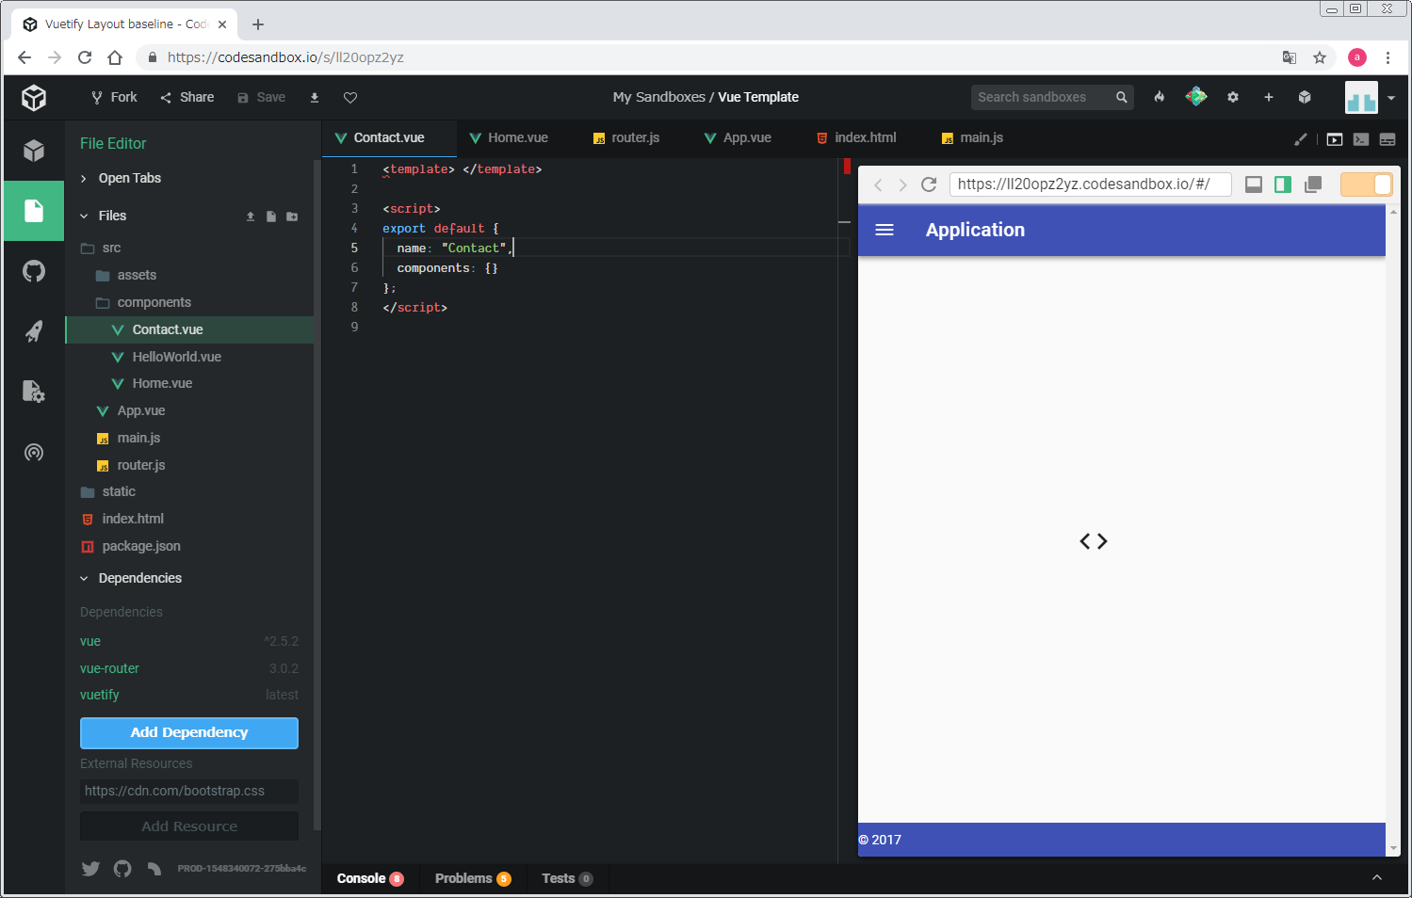Open the Live broadcast panel
The height and width of the screenshot is (898, 1412).
34,453
